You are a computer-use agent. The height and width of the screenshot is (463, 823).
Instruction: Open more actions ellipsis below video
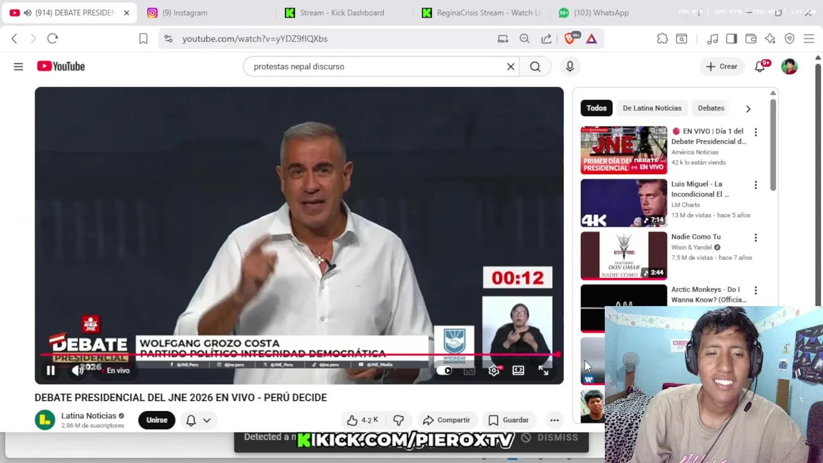(x=554, y=420)
